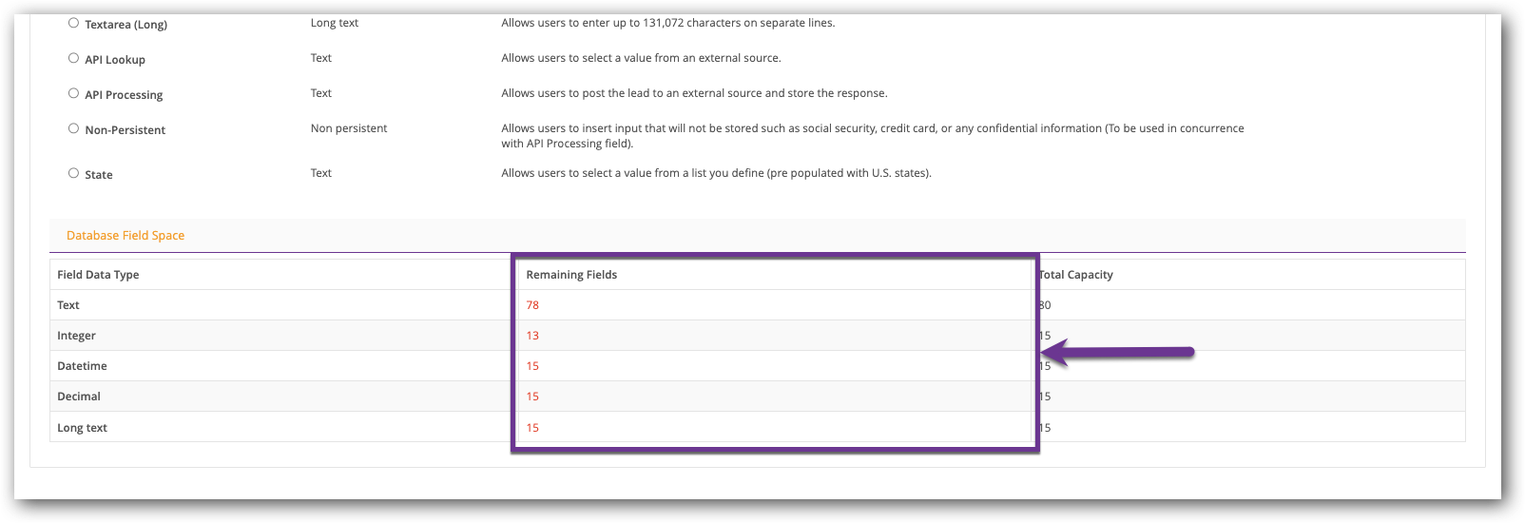Click the Datetime row's remaining fields value

pyautogui.click(x=532, y=366)
